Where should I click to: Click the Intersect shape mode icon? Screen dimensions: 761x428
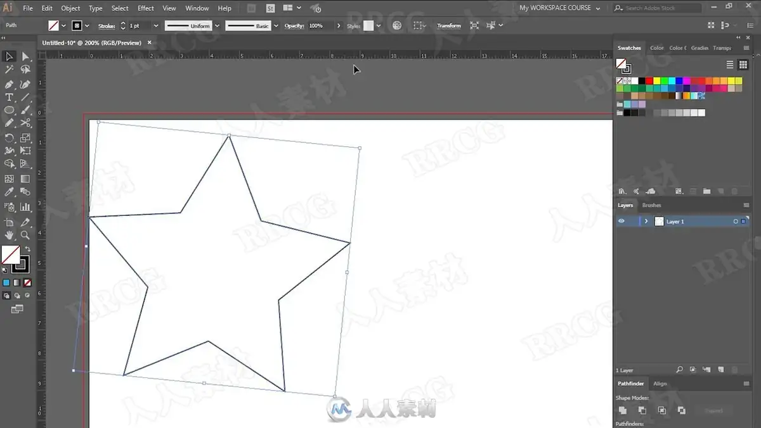662,410
